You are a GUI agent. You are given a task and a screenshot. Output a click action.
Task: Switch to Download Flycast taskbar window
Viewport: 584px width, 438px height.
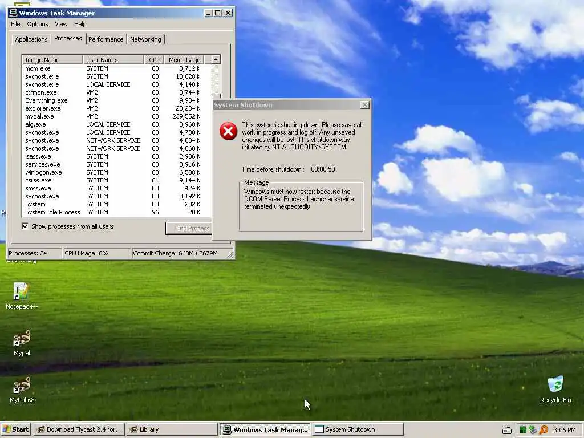(79, 429)
